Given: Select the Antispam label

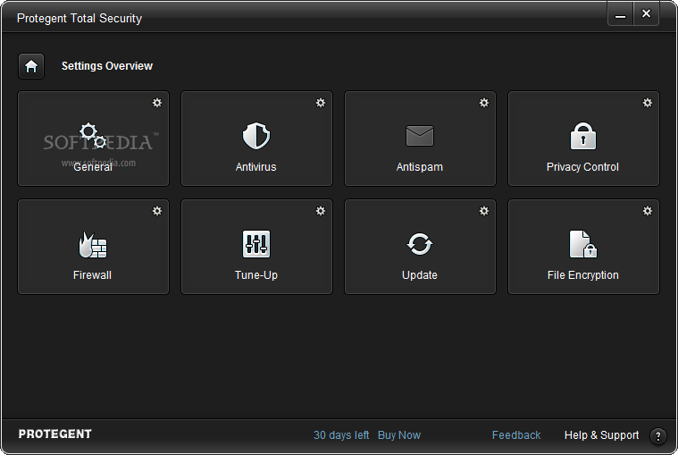Looking at the screenshot, I should tap(420, 167).
